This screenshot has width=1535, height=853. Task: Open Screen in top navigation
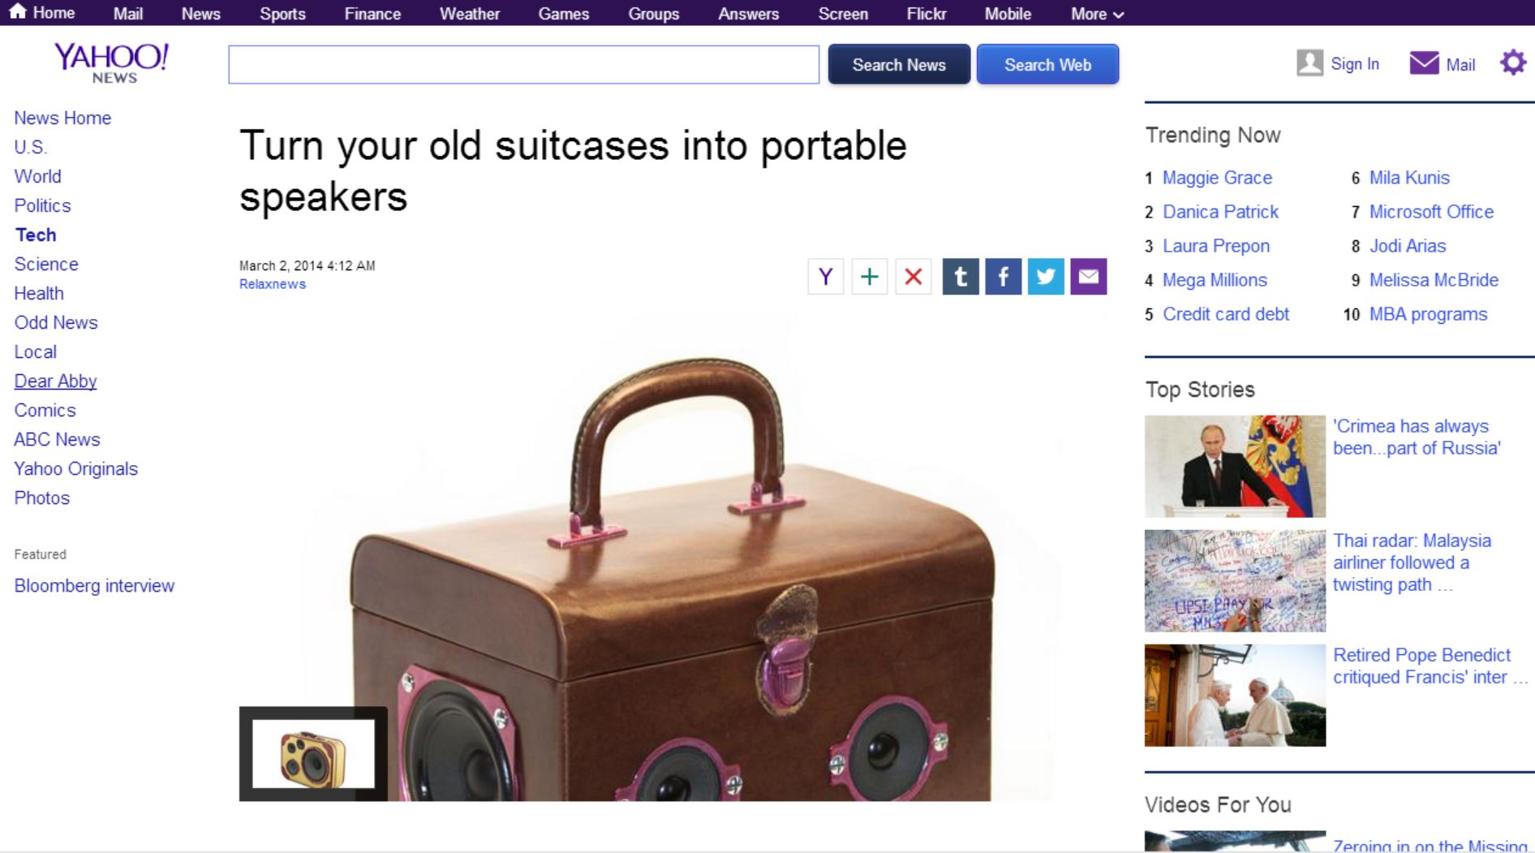point(843,14)
